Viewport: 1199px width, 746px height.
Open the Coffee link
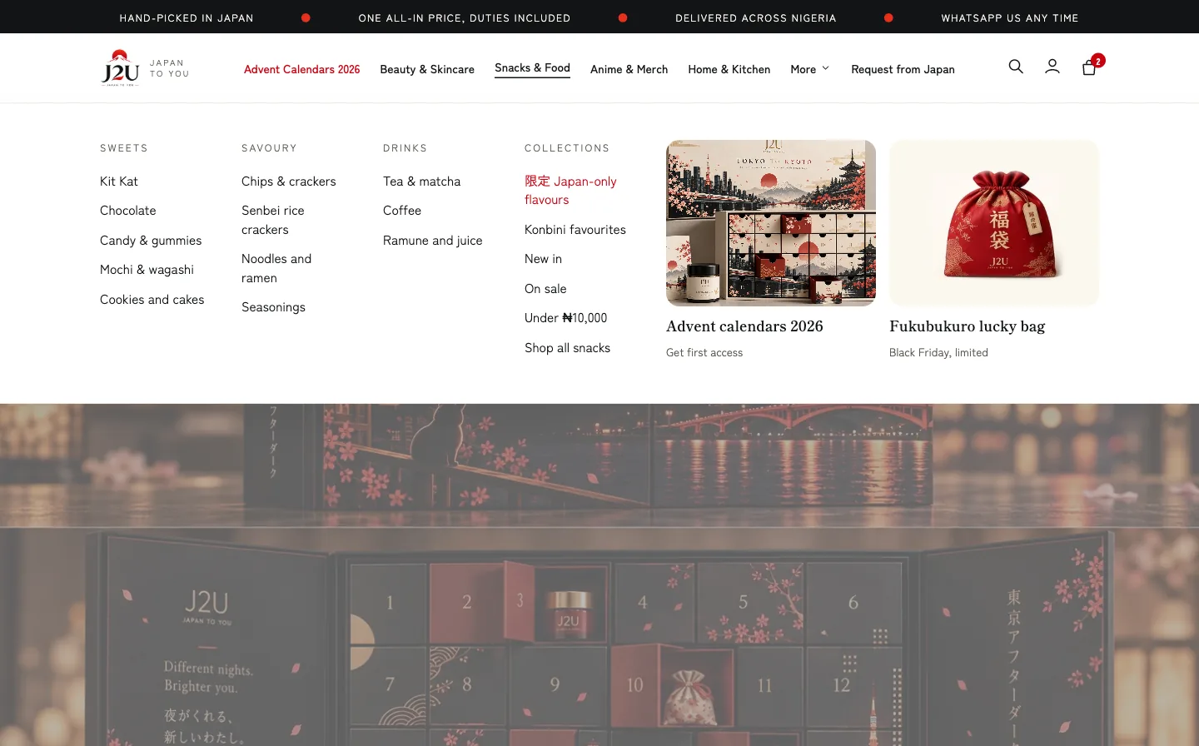pos(402,211)
